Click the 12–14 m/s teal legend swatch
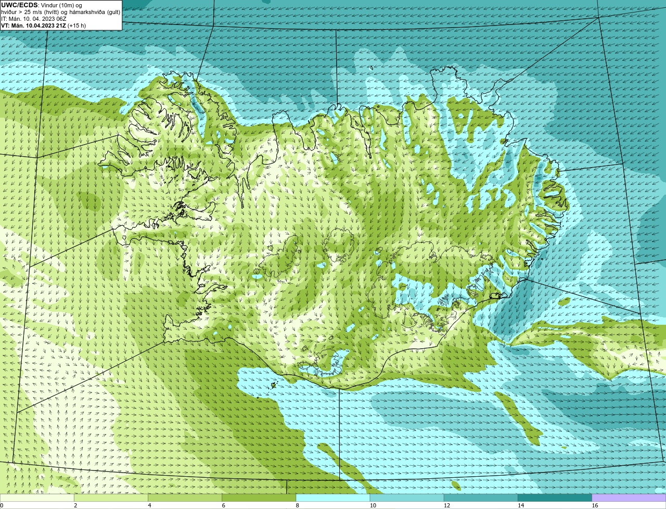 coord(481,498)
